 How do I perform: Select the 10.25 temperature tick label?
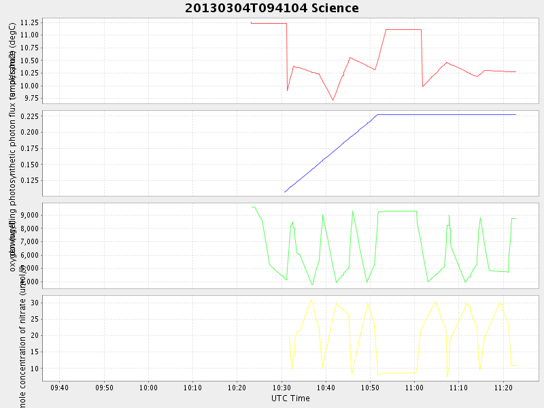point(29,73)
